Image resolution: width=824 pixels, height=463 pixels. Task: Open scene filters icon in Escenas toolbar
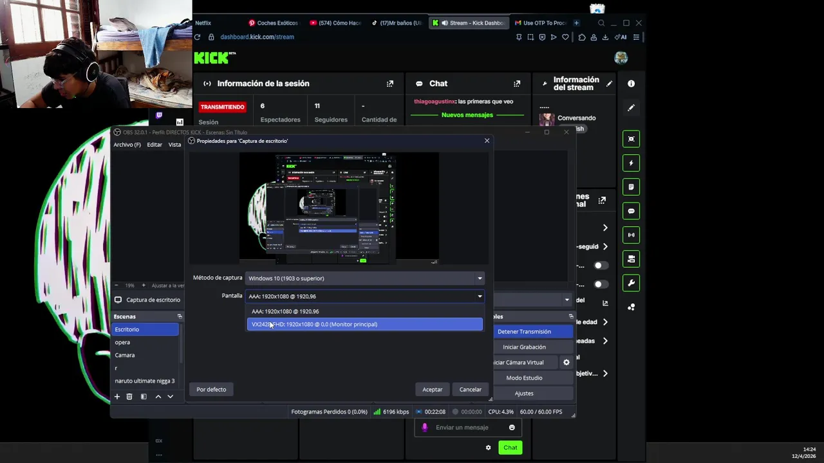tap(144, 397)
